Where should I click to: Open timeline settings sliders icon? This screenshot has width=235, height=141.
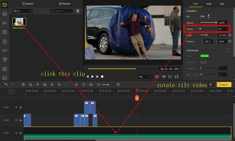click(x=211, y=84)
